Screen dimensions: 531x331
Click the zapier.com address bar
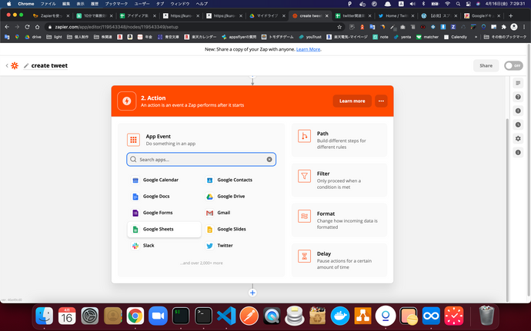tap(195, 27)
